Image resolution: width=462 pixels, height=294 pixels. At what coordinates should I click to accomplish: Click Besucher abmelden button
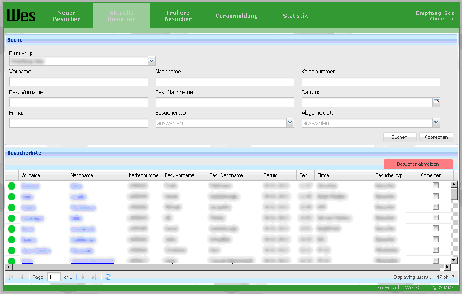(418, 164)
